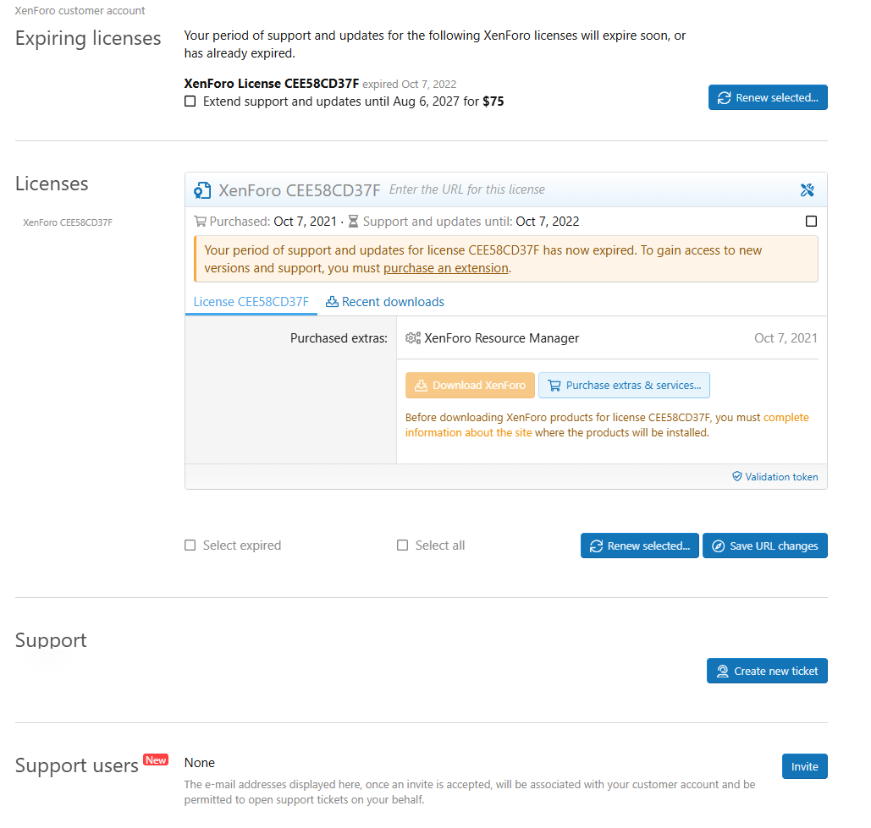Screen dimensions: 871x828
Task: Click the top Renew selected button
Action: [x=768, y=97]
